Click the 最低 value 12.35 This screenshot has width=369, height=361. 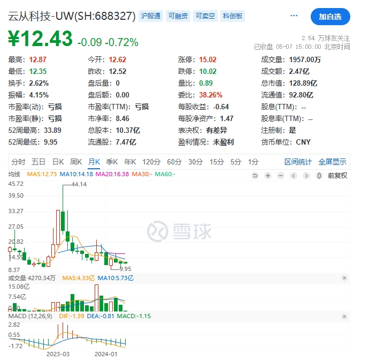[38, 71]
